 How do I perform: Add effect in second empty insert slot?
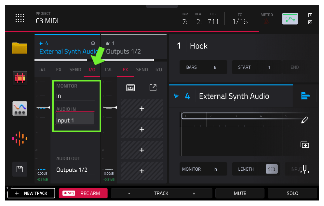click(x=142, y=129)
